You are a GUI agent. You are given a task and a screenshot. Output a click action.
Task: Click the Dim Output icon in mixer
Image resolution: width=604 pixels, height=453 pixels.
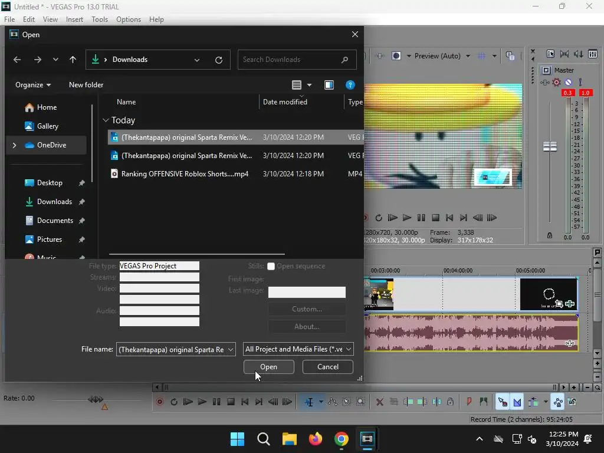coord(579,54)
